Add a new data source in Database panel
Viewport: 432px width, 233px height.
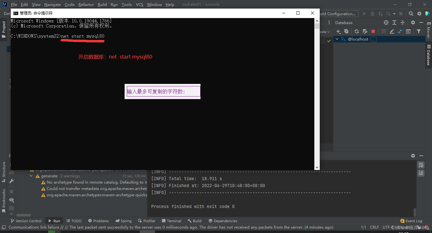[338, 31]
